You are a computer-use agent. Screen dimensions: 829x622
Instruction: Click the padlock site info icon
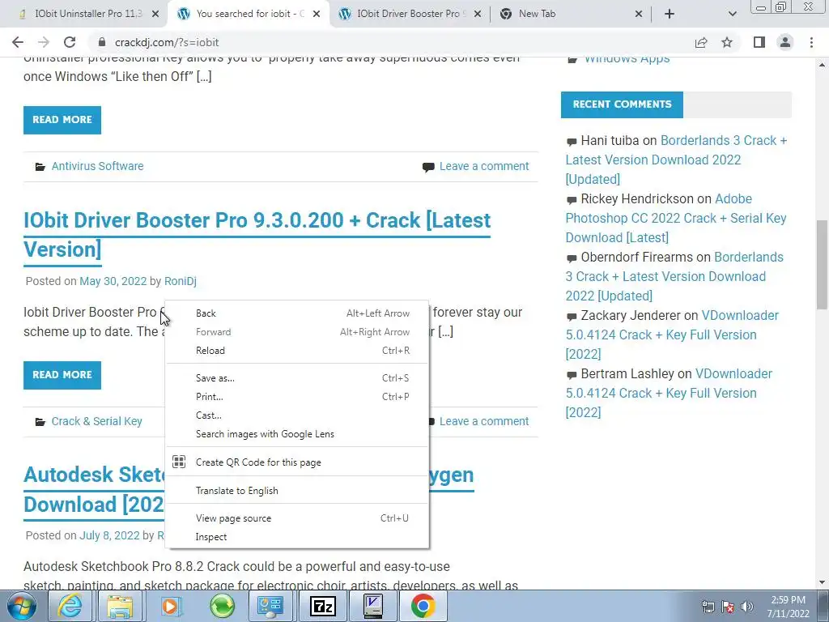click(101, 42)
